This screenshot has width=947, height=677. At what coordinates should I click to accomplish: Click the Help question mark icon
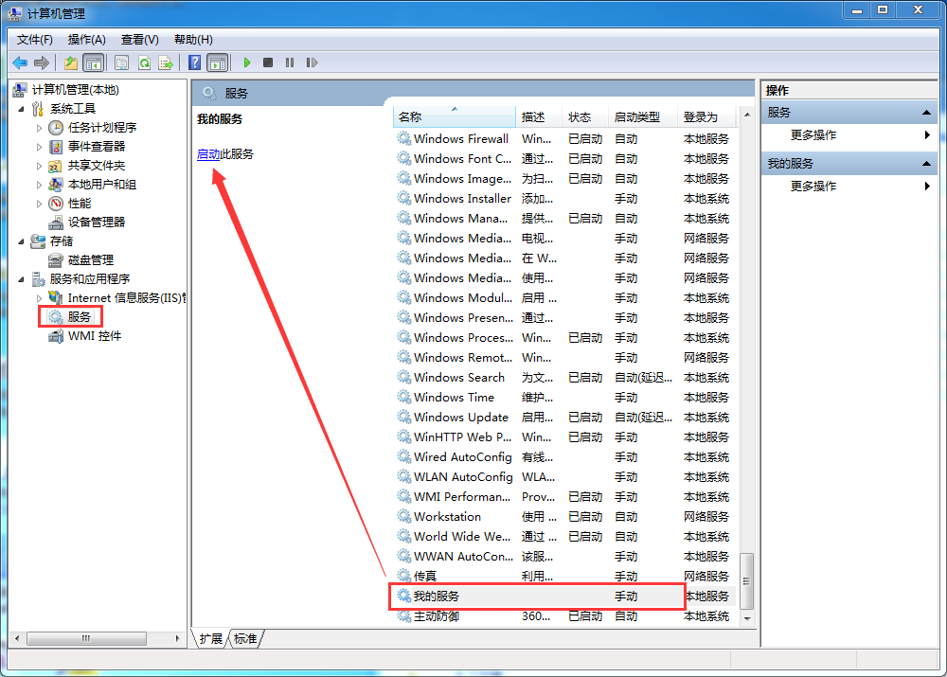[x=194, y=62]
